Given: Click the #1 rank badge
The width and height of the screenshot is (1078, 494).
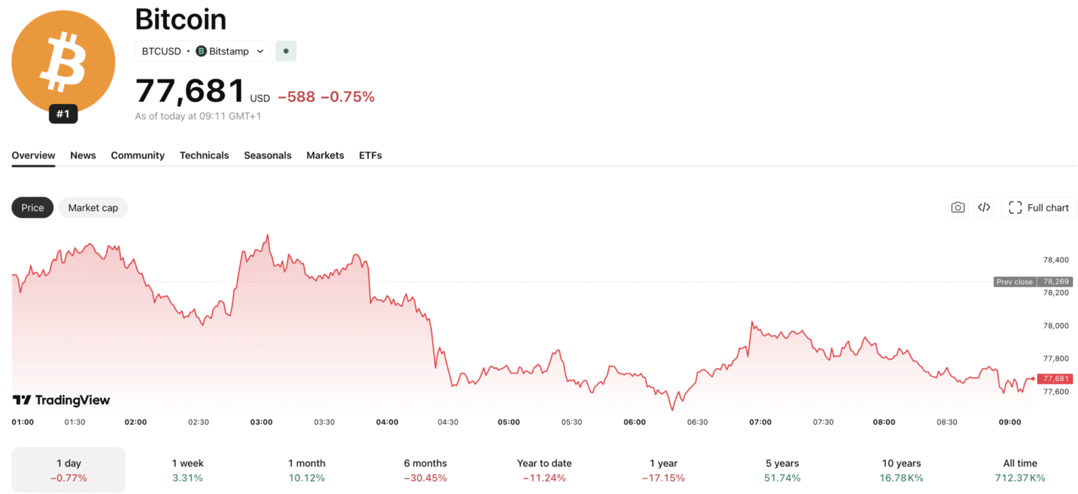Looking at the screenshot, I should point(63,114).
